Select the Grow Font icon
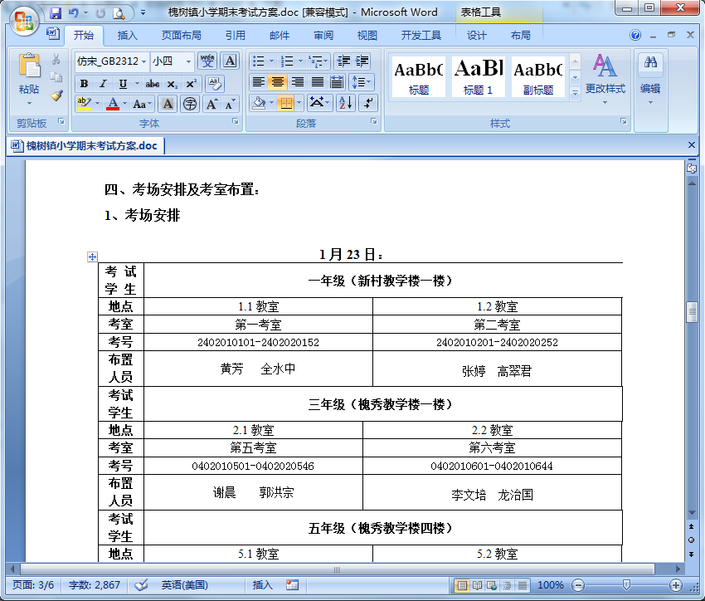 tap(211, 103)
